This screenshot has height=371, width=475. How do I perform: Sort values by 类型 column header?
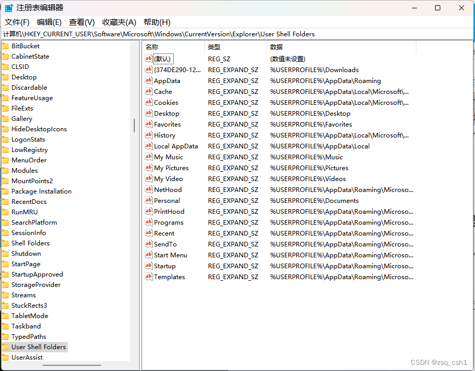pyautogui.click(x=235, y=47)
